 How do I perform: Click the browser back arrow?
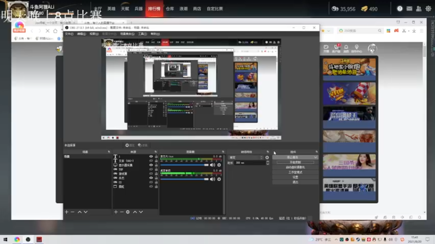click(32, 31)
